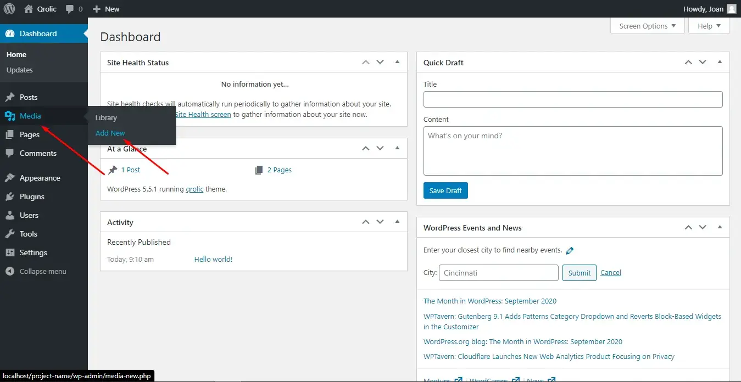Open Library from Media submenu
The height and width of the screenshot is (382, 741).
tap(106, 117)
